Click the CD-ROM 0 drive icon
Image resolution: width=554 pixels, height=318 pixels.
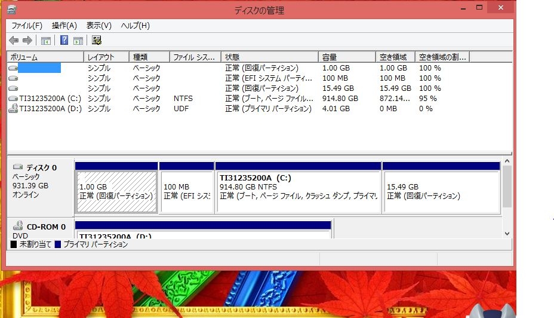point(18,226)
